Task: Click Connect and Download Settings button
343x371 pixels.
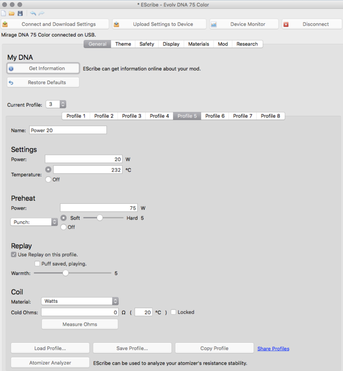Action: (x=55, y=24)
